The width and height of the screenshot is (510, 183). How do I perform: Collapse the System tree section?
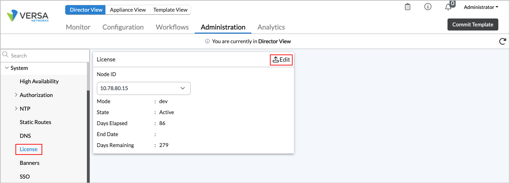pos(7,68)
